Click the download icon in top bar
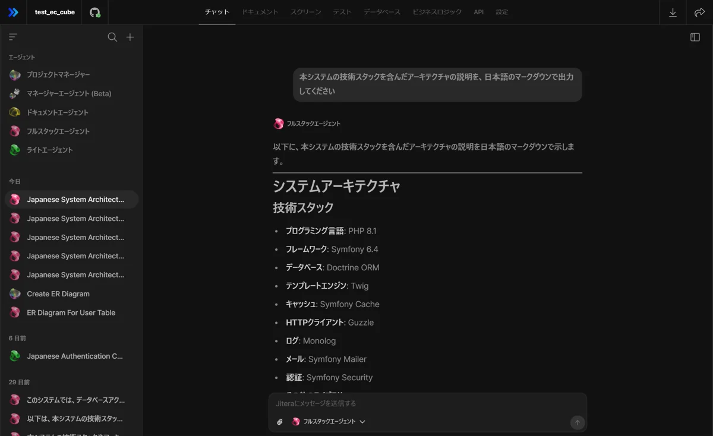The width and height of the screenshot is (713, 436). click(673, 12)
